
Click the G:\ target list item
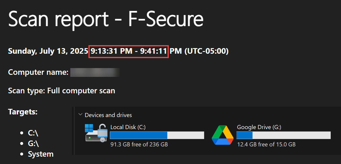click(x=33, y=143)
